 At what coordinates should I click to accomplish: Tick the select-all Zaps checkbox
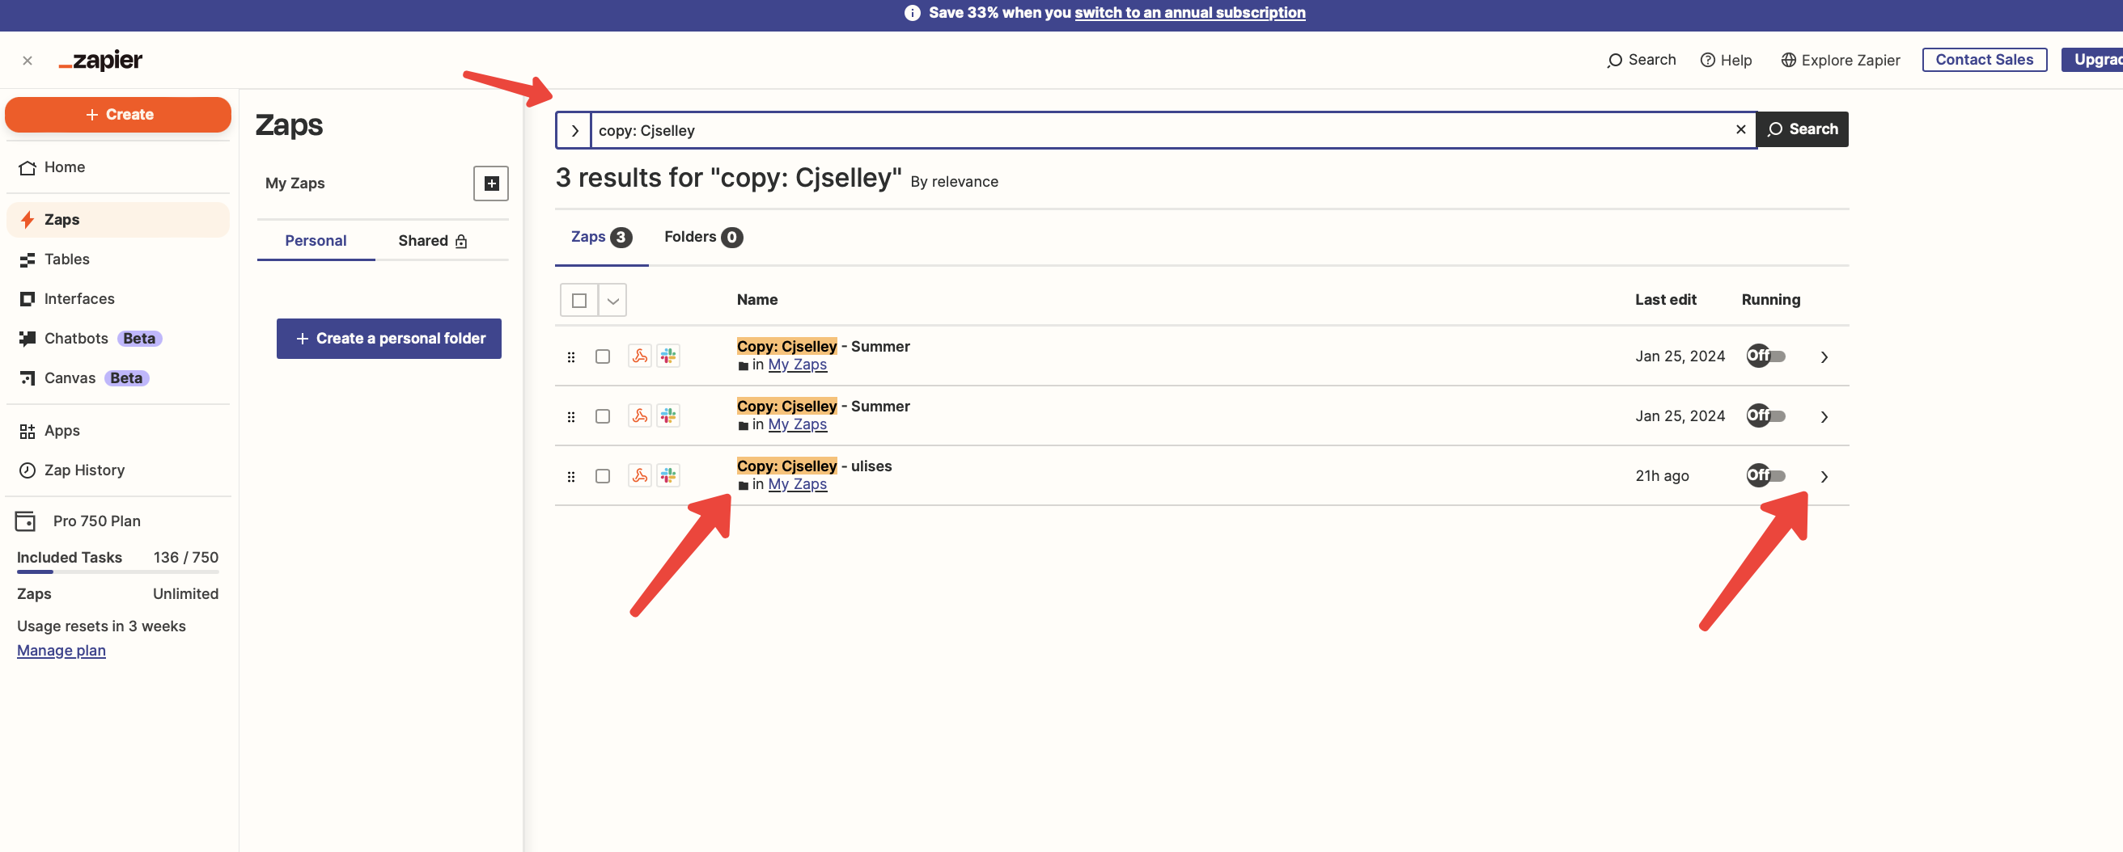pos(579,301)
